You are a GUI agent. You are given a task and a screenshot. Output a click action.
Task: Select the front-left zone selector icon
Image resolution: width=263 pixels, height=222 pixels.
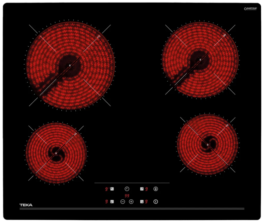(112, 201)
